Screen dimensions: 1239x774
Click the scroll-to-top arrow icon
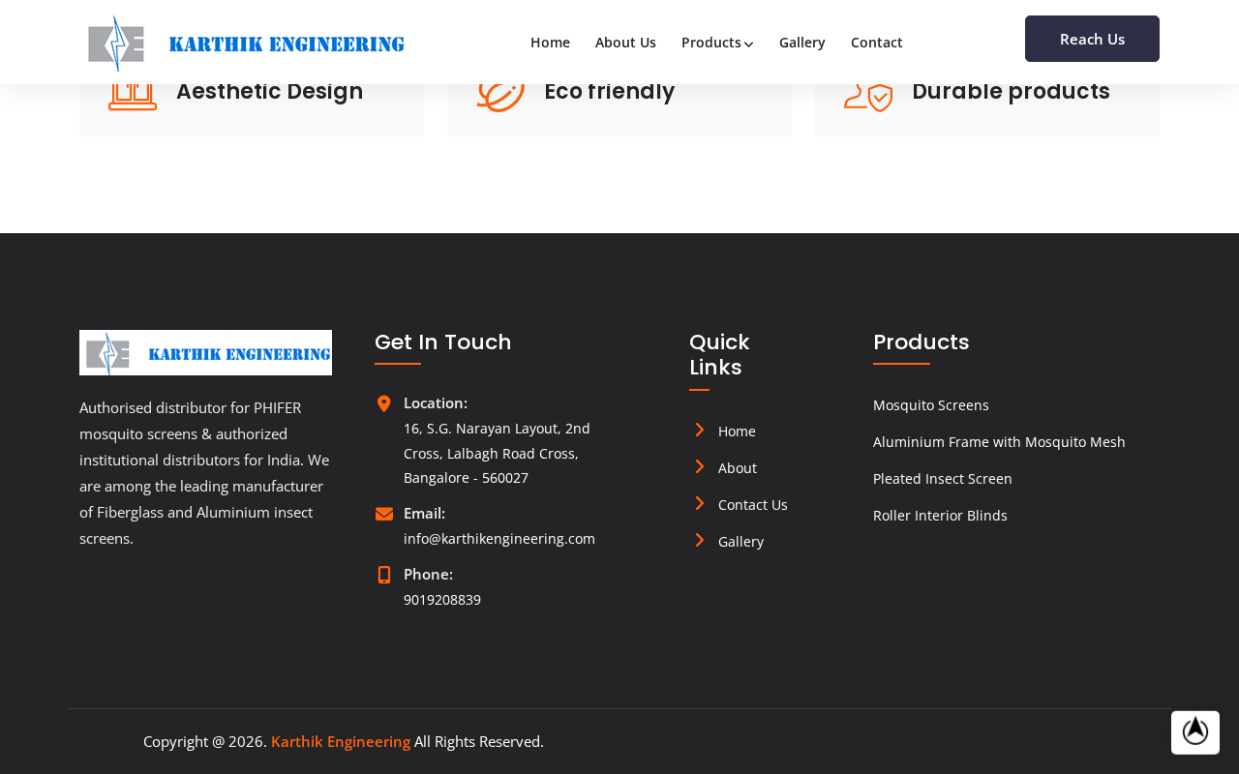[x=1195, y=732]
